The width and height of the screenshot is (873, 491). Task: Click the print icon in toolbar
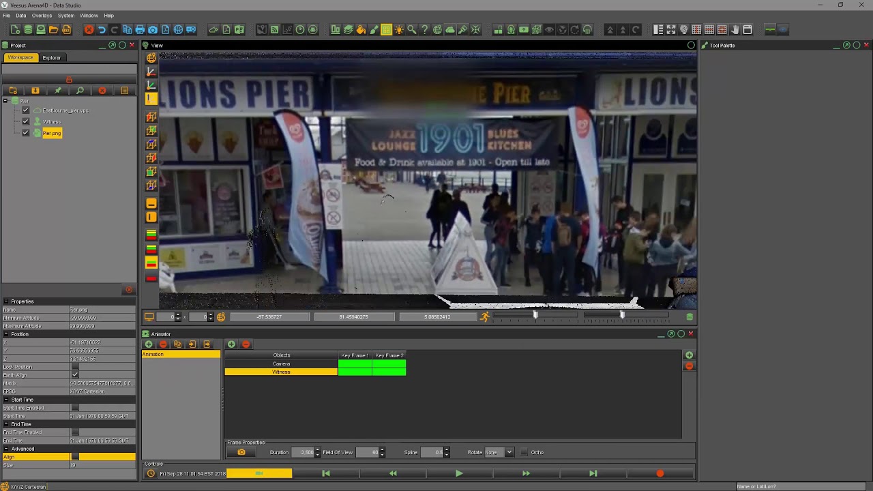(140, 29)
